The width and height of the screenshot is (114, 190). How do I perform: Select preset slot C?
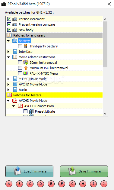(30, 184)
